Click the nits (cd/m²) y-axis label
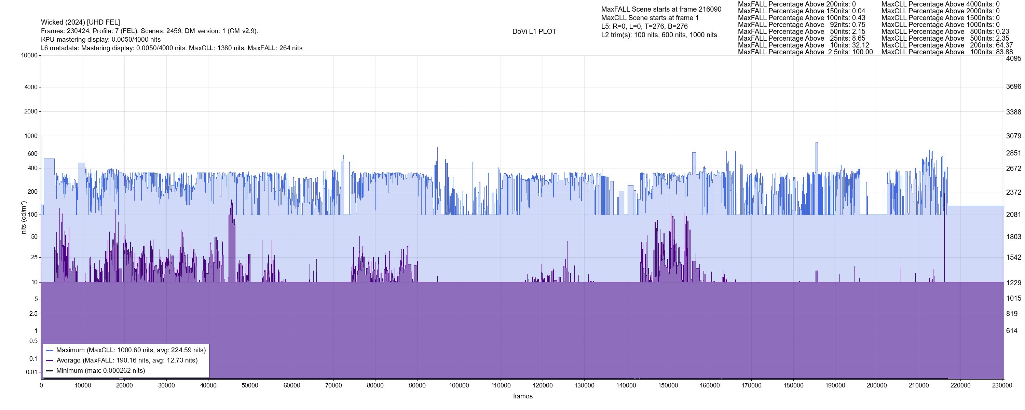Viewport: 1025px width, 410px height. (x=23, y=217)
